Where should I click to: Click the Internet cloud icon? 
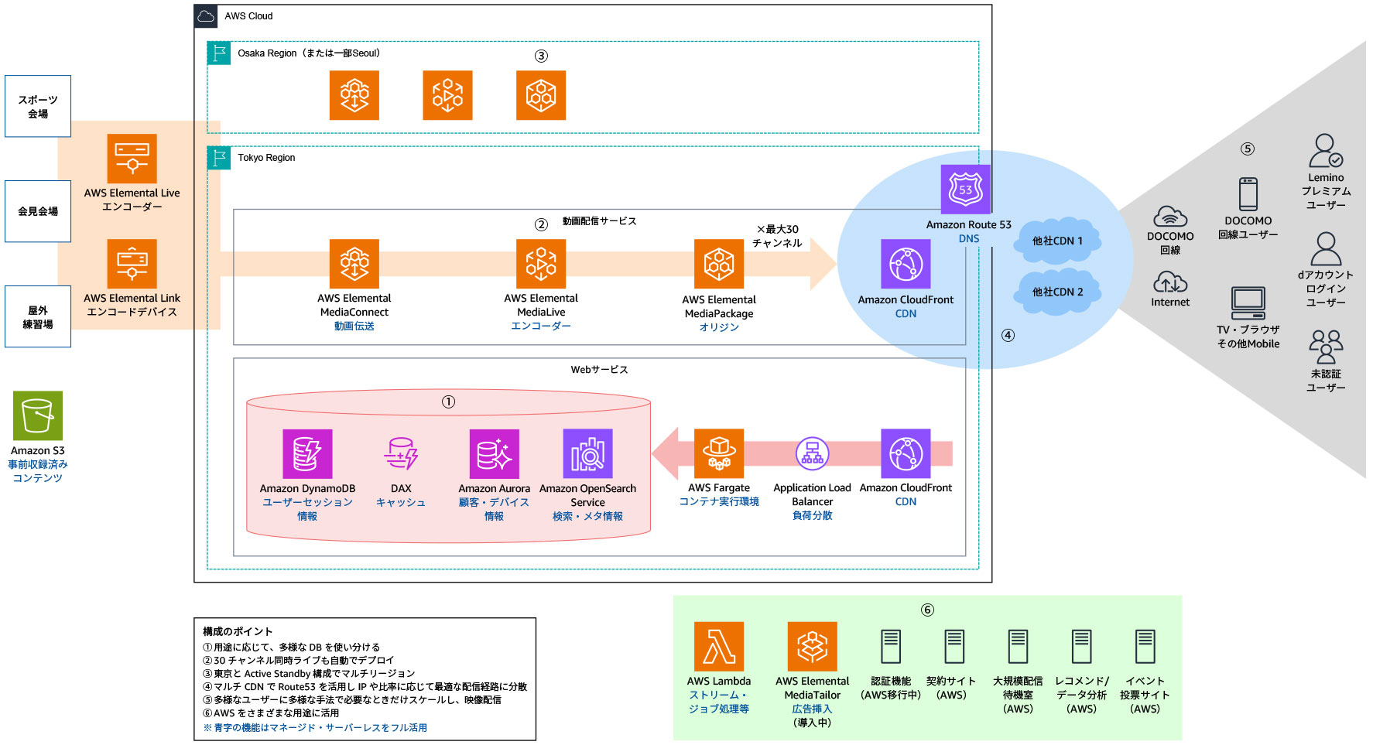[1170, 282]
